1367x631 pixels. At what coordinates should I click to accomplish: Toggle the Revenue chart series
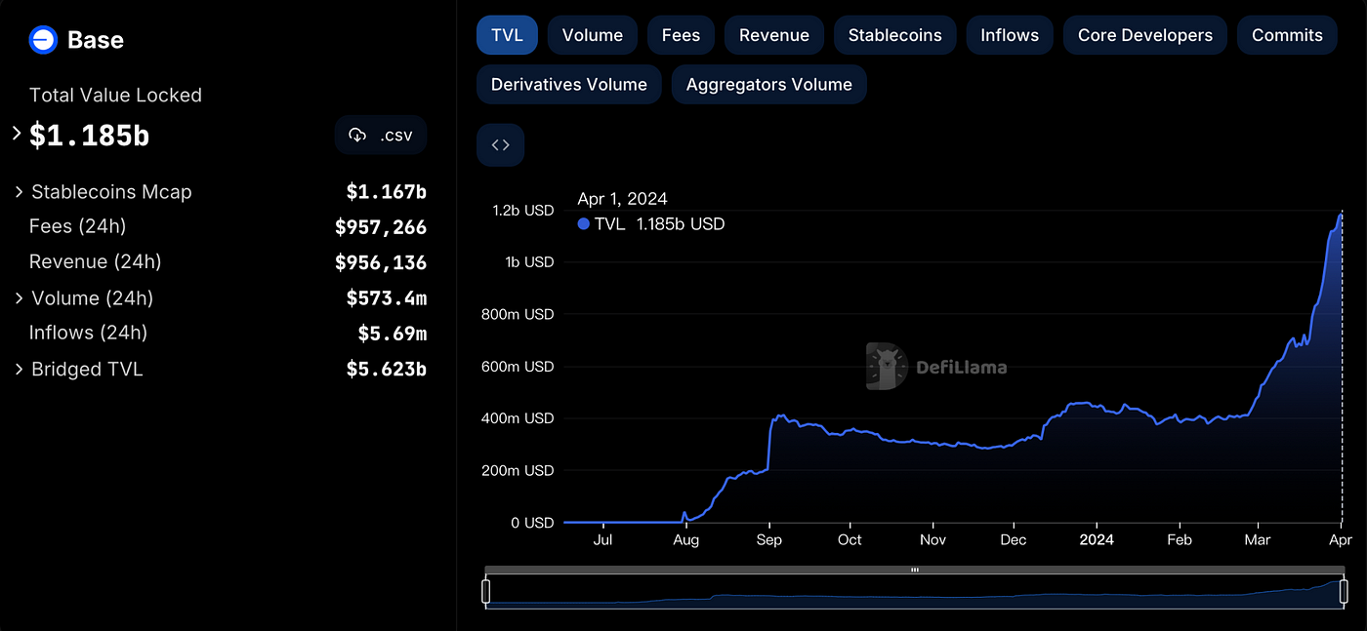773,35
